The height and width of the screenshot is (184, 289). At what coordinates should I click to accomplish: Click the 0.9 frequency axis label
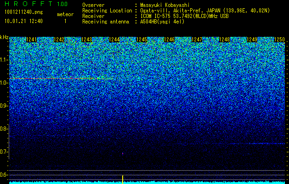(4, 106)
